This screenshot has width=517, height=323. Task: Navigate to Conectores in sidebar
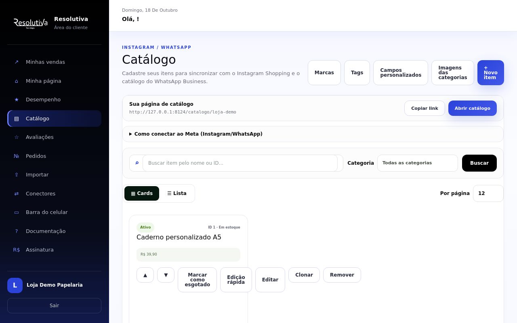(x=55, y=194)
